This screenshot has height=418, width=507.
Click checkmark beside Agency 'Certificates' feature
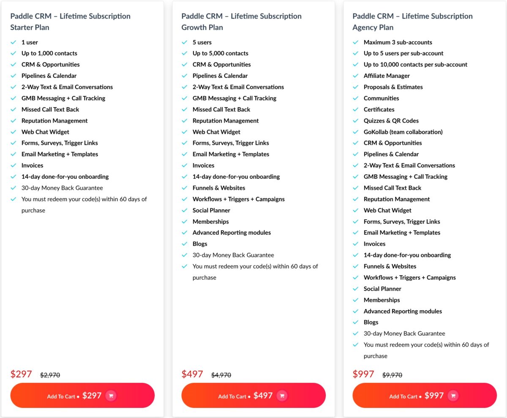pyautogui.click(x=356, y=109)
